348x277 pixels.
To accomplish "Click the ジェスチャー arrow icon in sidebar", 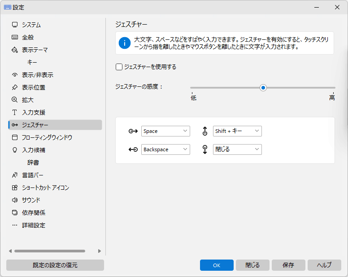I will click(15, 125).
